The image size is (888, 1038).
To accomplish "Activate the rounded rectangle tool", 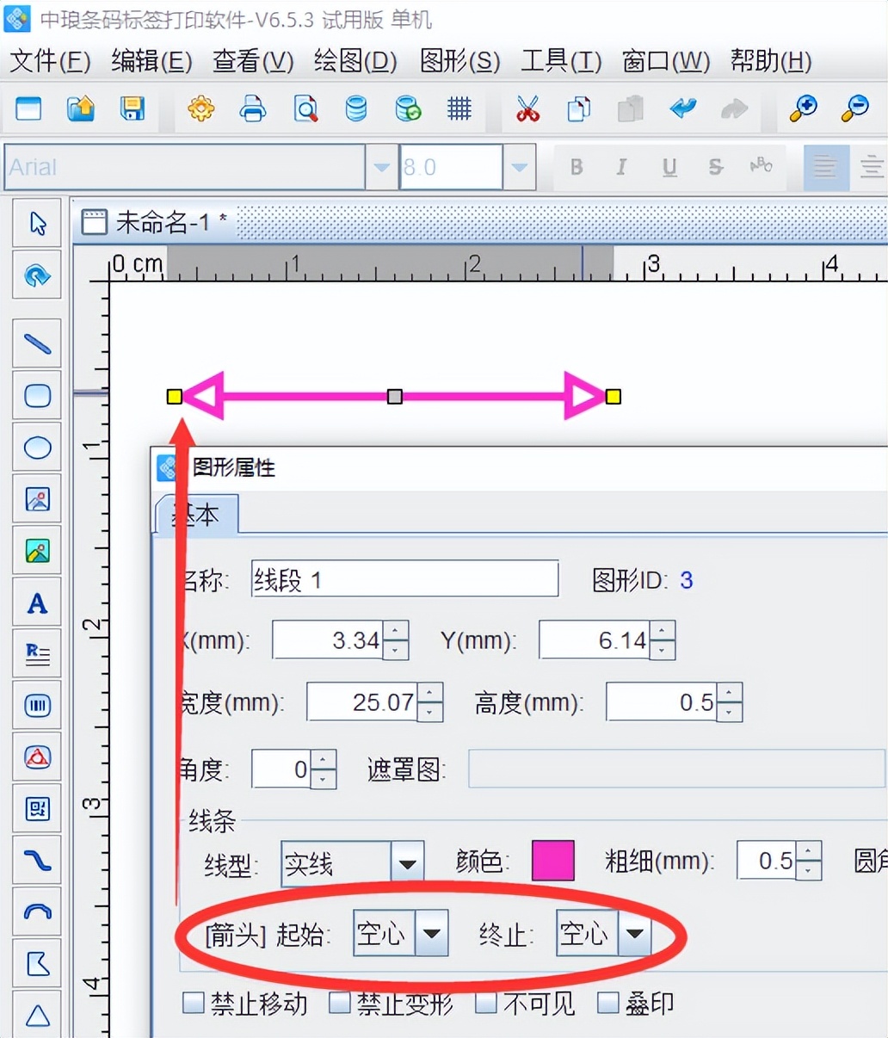I will (37, 395).
